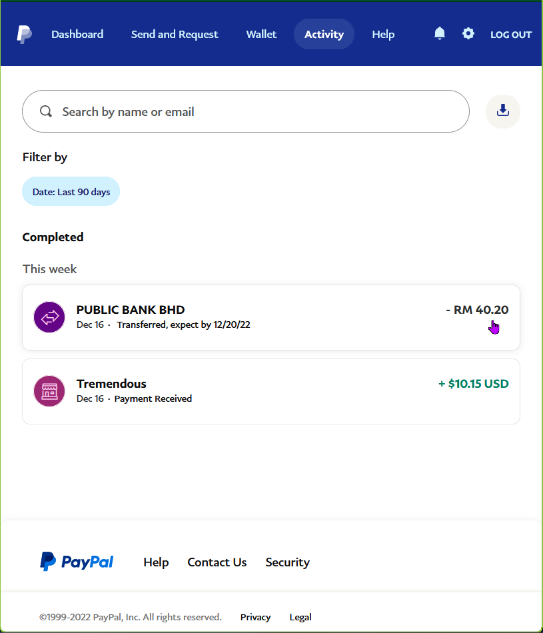The image size is (543, 633).
Task: Go to the Dashboard tab
Action: click(77, 34)
